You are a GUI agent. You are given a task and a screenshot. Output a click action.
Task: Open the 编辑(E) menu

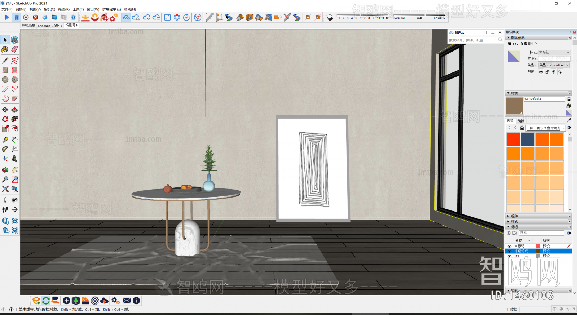click(21, 9)
